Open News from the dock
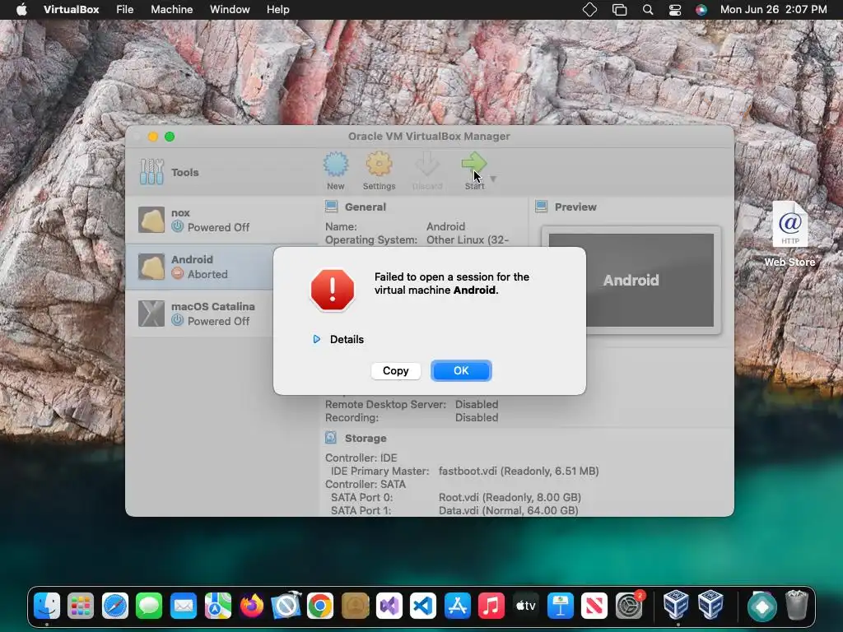 point(594,606)
